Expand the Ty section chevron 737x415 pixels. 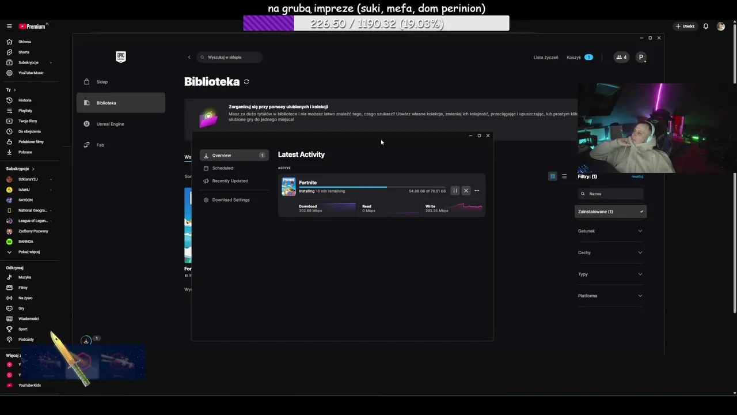coord(14,90)
